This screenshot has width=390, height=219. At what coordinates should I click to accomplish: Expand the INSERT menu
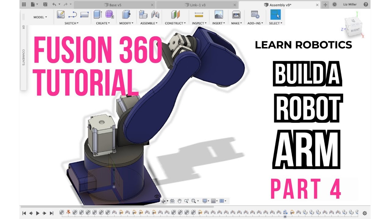pos(219,23)
